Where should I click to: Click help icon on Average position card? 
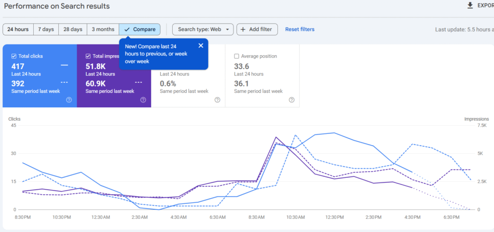tap(292, 100)
